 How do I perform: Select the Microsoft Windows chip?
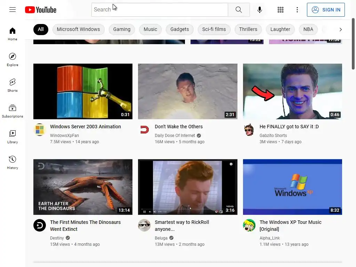coord(78,29)
